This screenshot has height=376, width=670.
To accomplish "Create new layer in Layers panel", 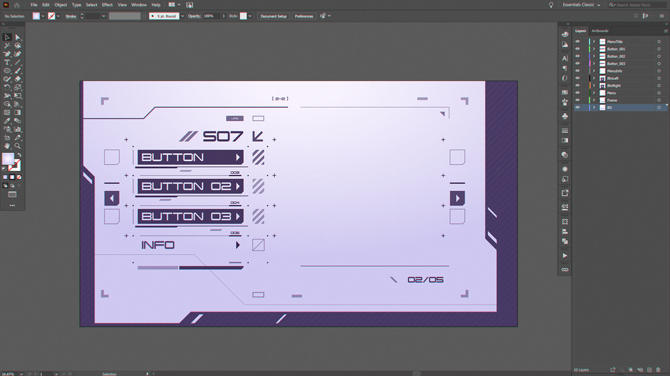I will point(649,369).
